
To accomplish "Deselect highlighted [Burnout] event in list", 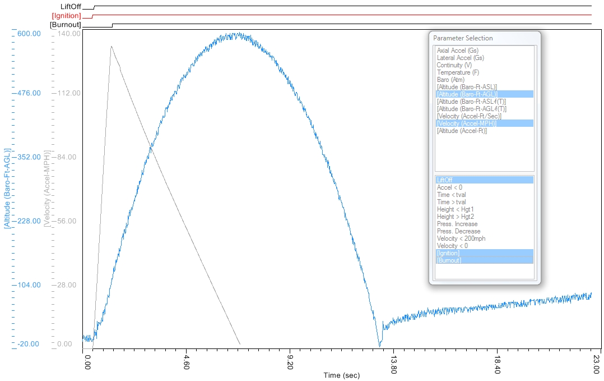I will tap(485, 260).
